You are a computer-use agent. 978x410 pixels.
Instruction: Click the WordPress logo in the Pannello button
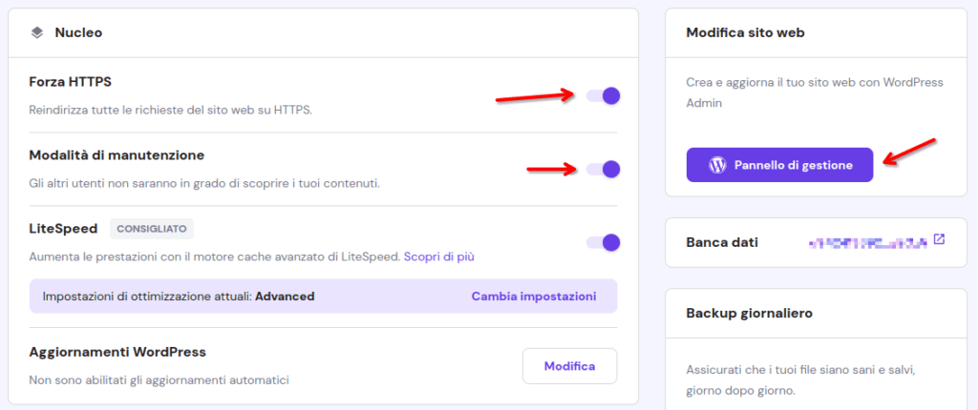click(717, 165)
